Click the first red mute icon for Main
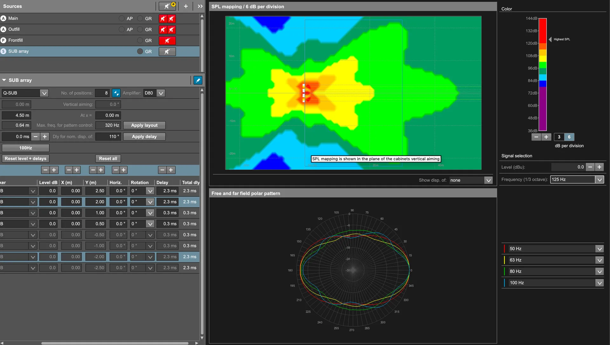 click(163, 19)
